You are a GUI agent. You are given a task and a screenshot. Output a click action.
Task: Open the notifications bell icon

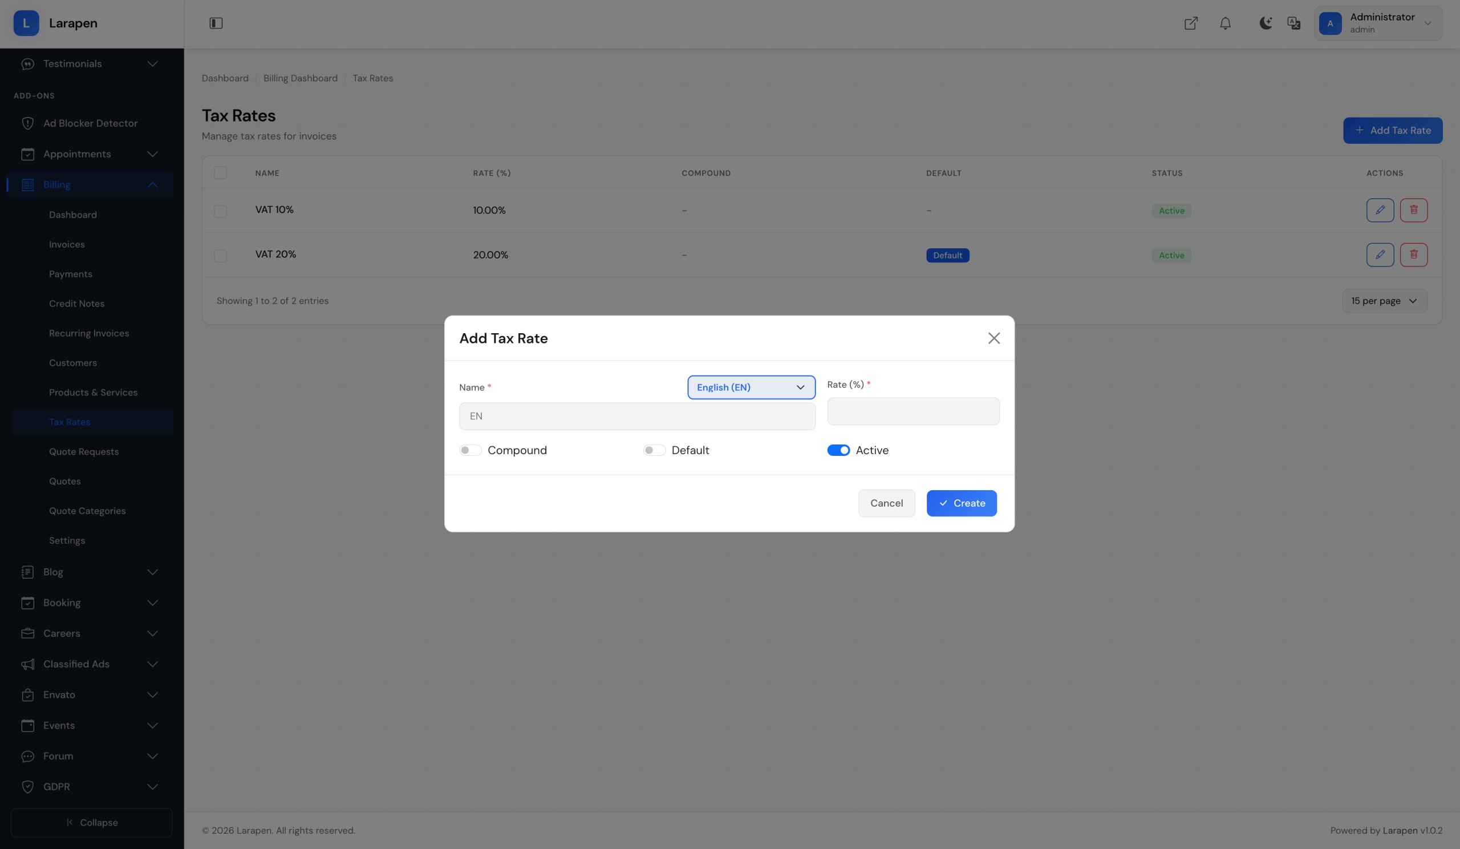(1225, 23)
